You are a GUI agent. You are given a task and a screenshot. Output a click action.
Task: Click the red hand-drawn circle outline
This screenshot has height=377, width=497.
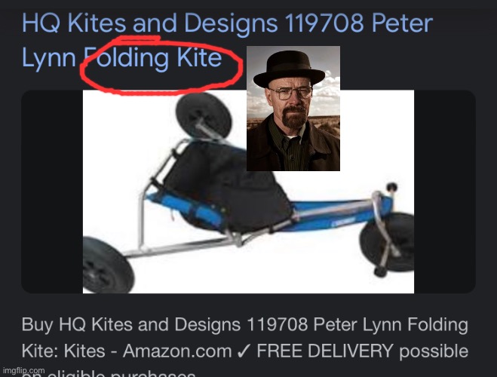click(x=161, y=66)
